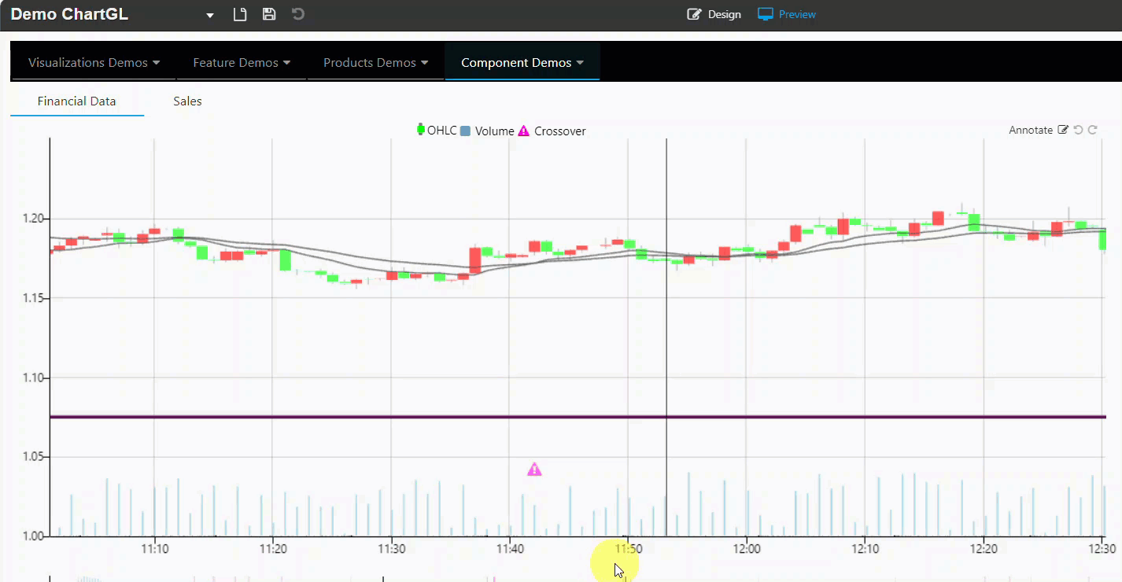This screenshot has height=582, width=1122.
Task: Click the new document icon
Action: (x=241, y=14)
